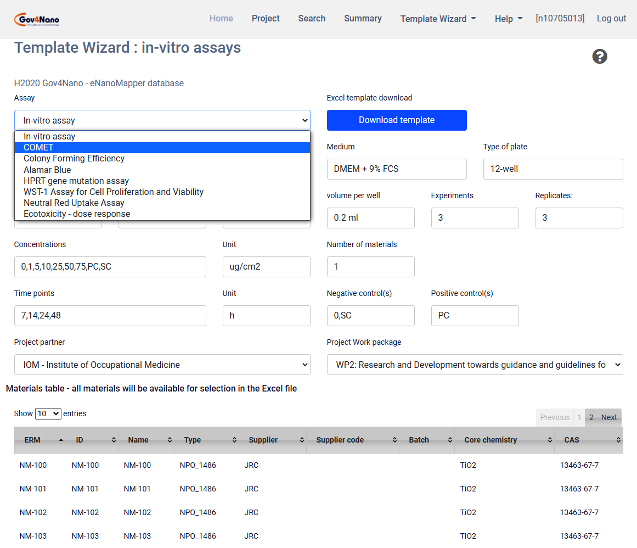
Task: Open the Help menu in navbar
Action: coord(508,19)
